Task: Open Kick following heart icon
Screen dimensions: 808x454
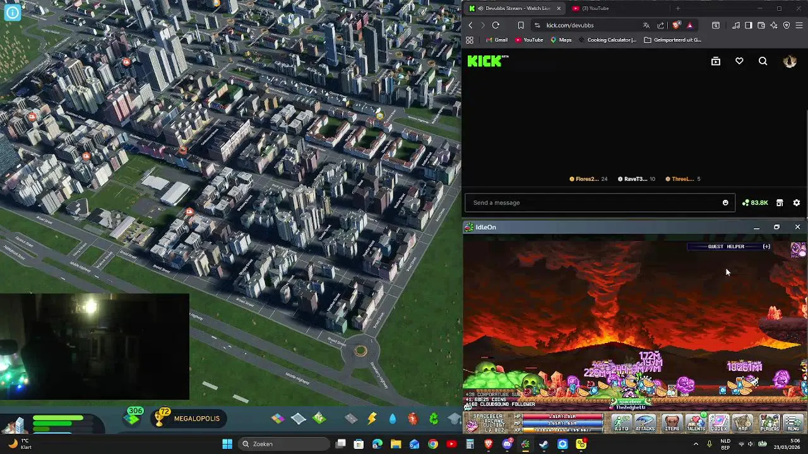Action: (x=739, y=61)
